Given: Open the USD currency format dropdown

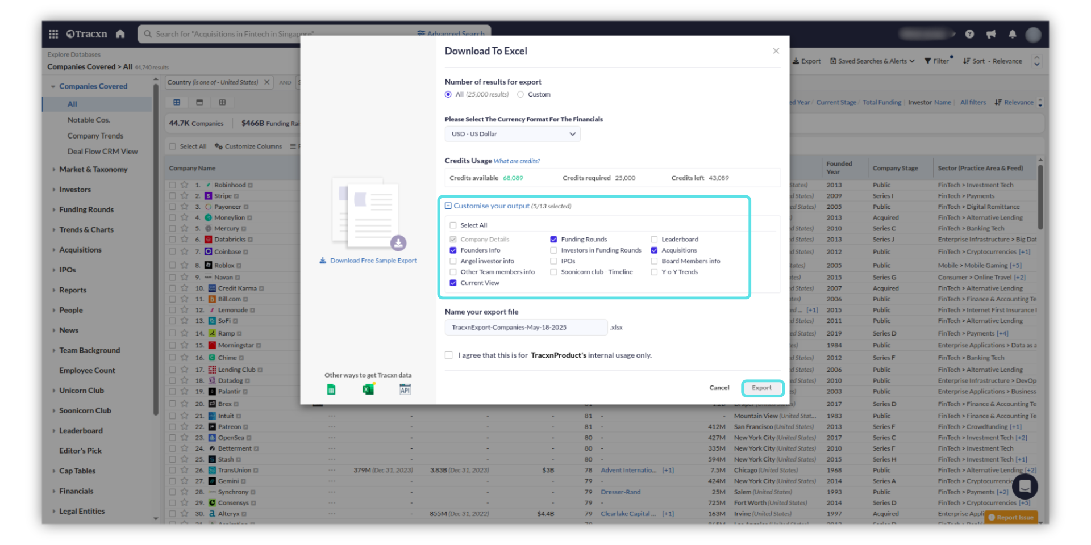Looking at the screenshot, I should tap(512, 134).
